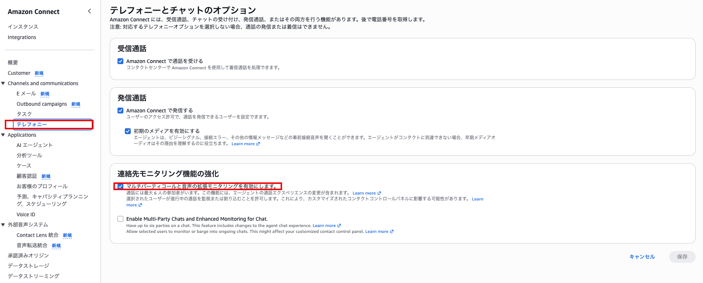
Task: Click the 連絡先モニタリング機能の強化 heading
Action: click(168, 174)
